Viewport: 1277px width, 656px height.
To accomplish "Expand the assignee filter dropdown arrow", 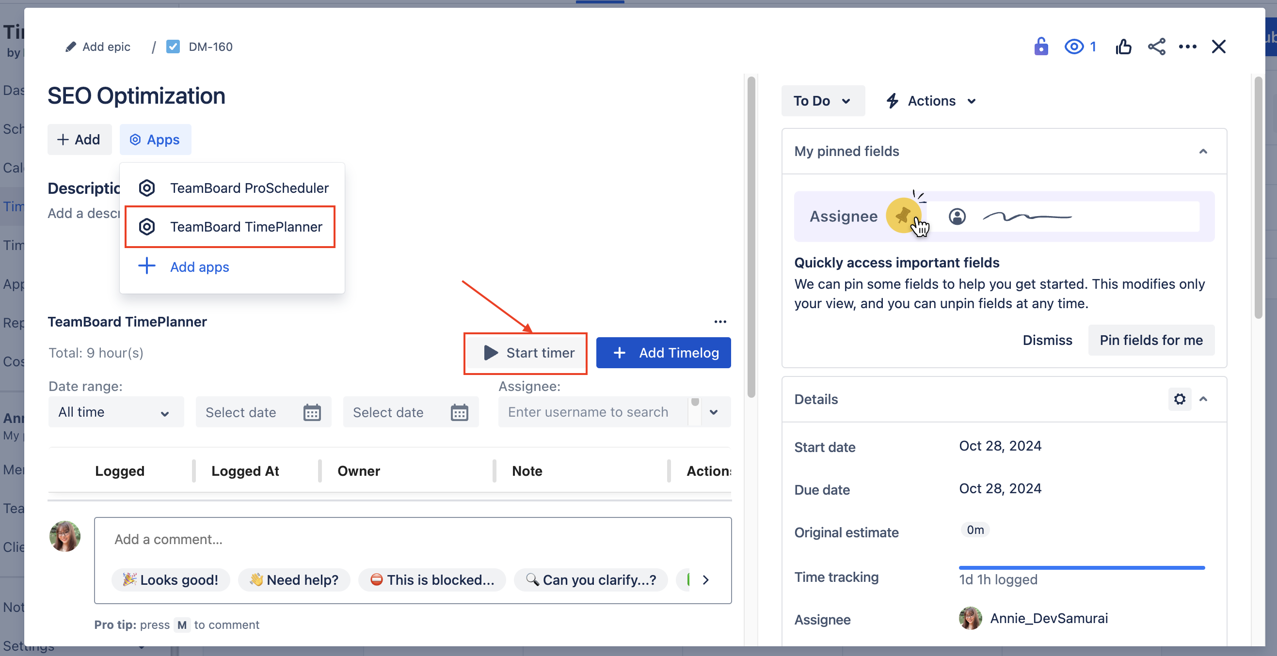I will tap(713, 412).
